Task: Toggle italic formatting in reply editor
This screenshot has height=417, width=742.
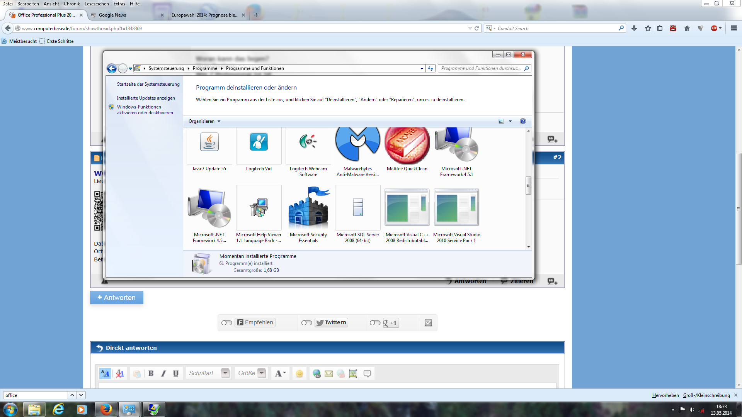Action: [x=163, y=373]
